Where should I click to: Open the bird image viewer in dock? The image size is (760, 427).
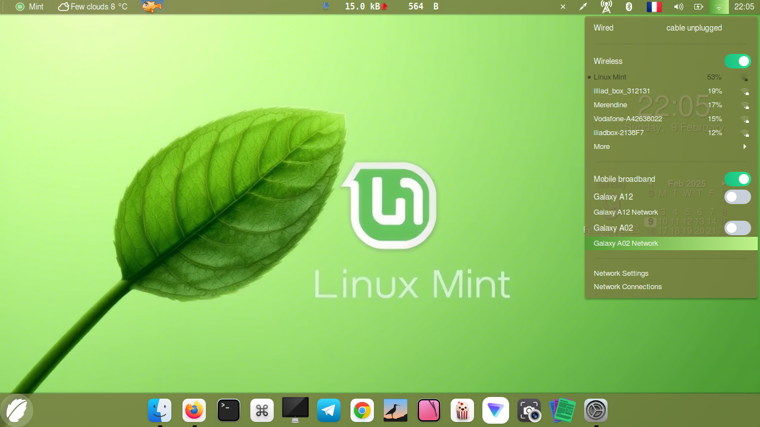coord(396,411)
